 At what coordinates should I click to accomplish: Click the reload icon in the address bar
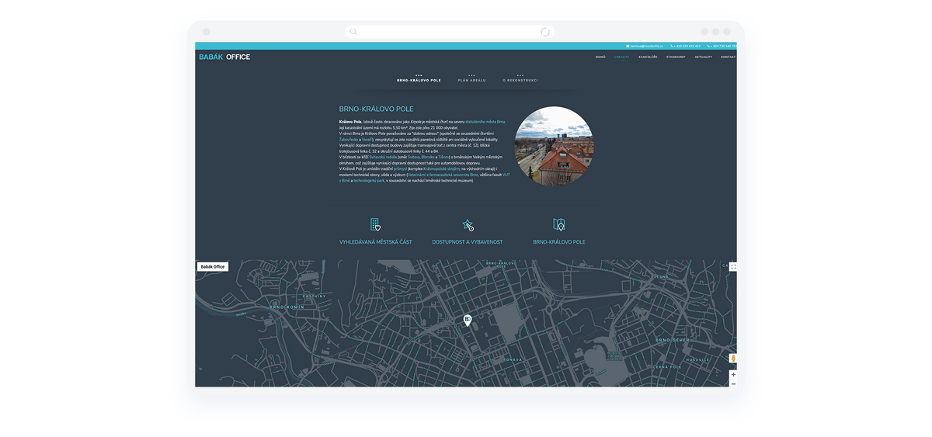point(544,32)
